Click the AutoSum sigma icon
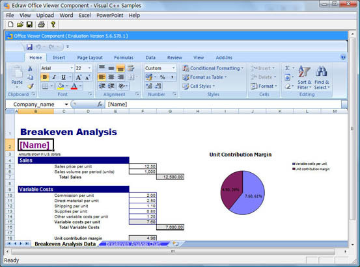Screen dimensions: 360x267 (x=287, y=68)
